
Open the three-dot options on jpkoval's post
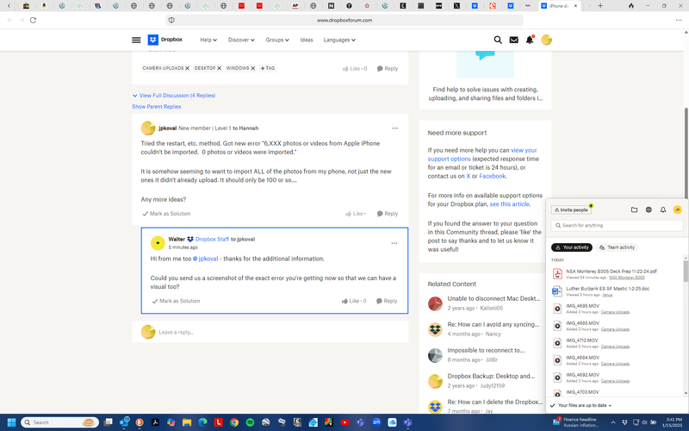(394, 128)
